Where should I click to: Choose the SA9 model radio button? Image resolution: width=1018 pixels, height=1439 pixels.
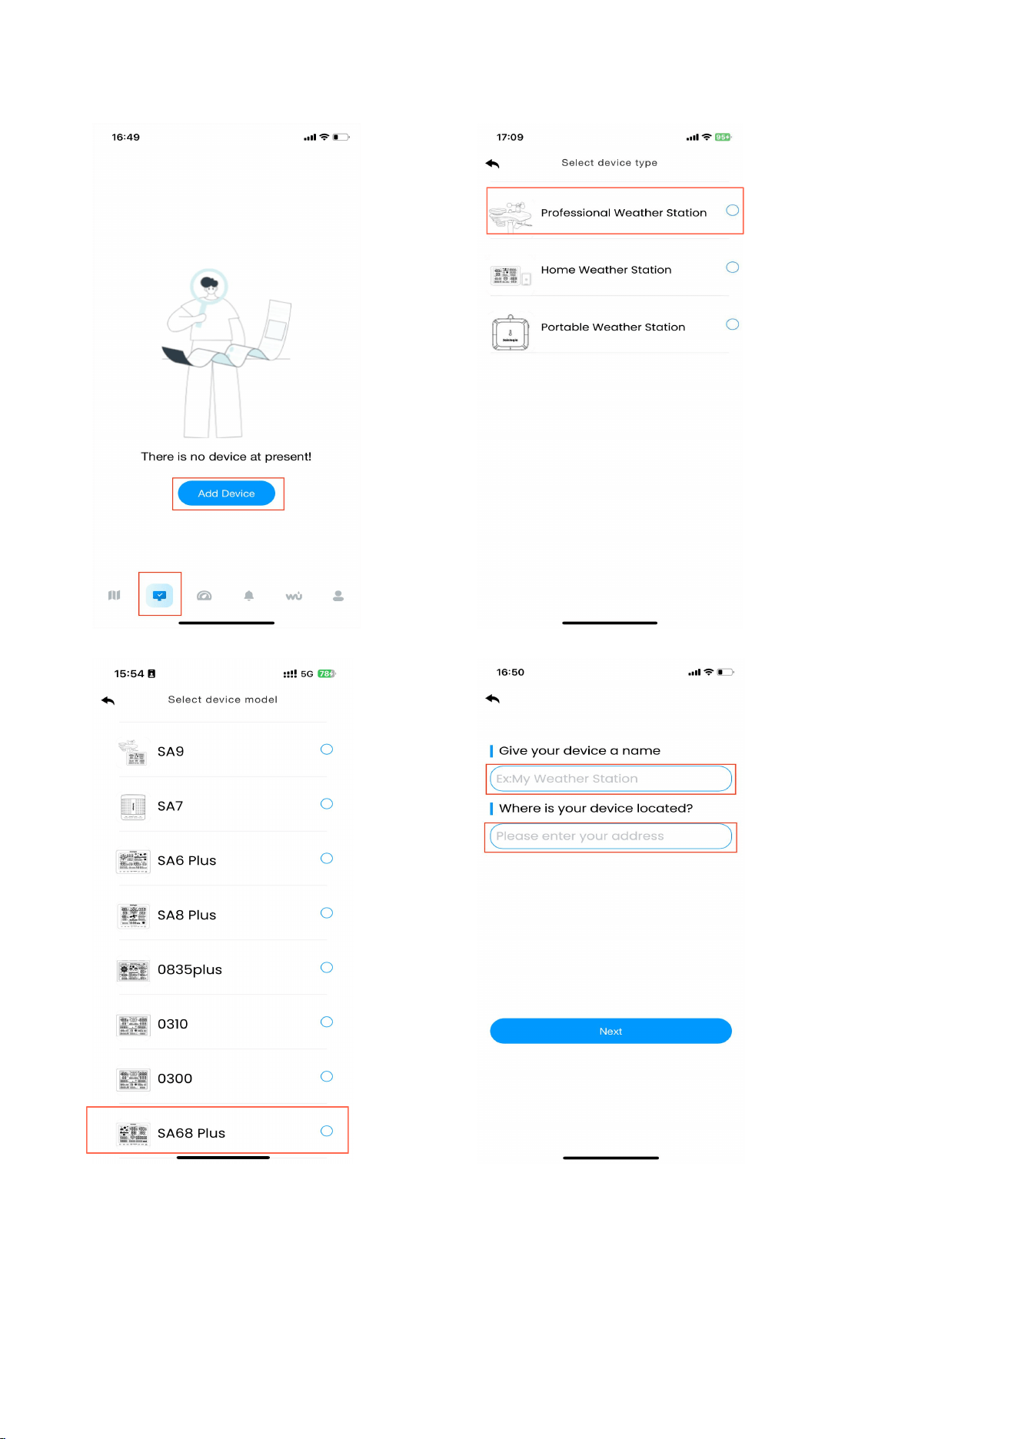click(327, 749)
